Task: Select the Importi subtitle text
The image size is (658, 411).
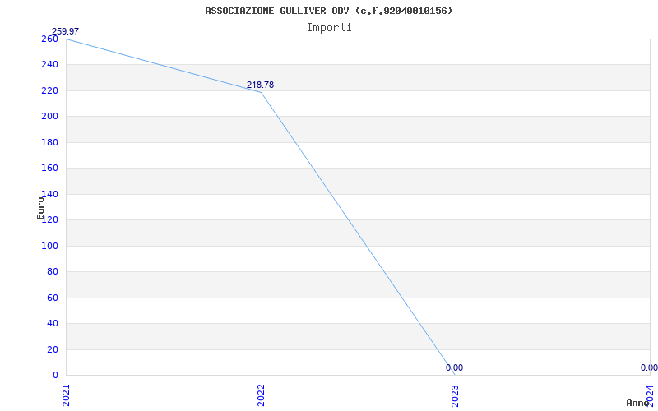Action: (x=329, y=28)
